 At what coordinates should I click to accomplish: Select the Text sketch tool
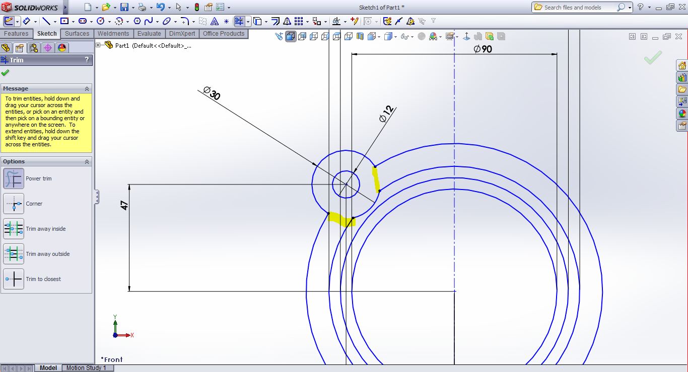214,21
